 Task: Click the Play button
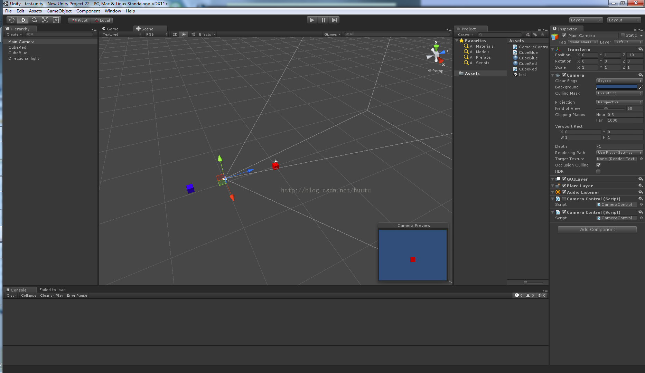pos(312,20)
